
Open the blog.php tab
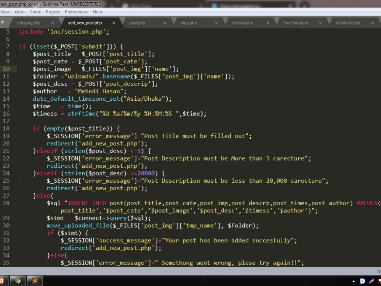tap(189, 23)
